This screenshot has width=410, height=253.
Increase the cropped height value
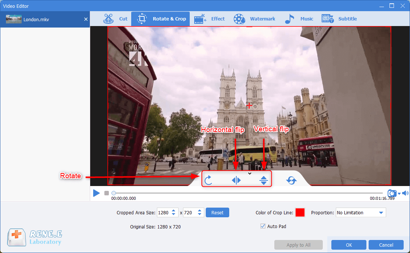pyautogui.click(x=199, y=211)
